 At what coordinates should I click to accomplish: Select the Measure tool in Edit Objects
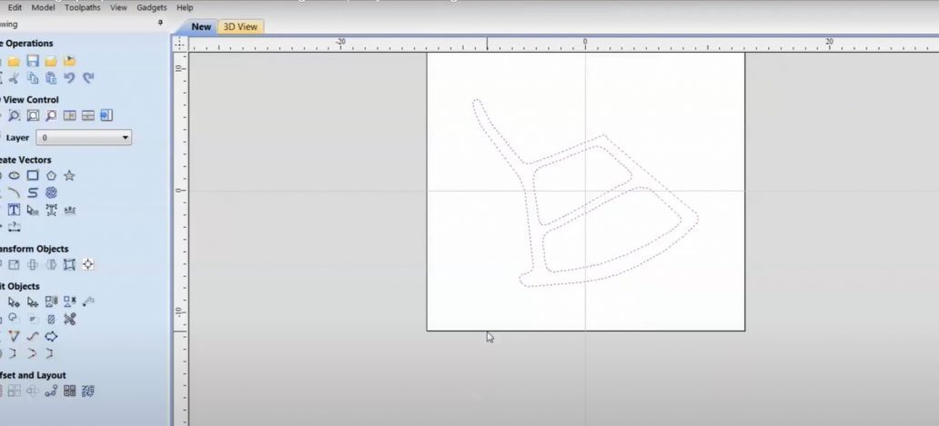click(x=88, y=302)
